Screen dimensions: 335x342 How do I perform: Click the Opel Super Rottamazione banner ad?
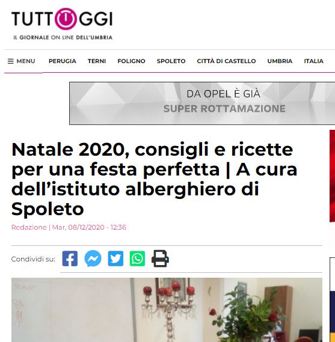[x=202, y=103]
